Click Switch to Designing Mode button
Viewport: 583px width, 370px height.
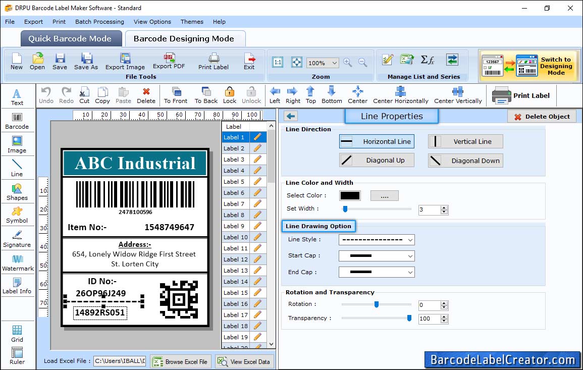click(529, 66)
